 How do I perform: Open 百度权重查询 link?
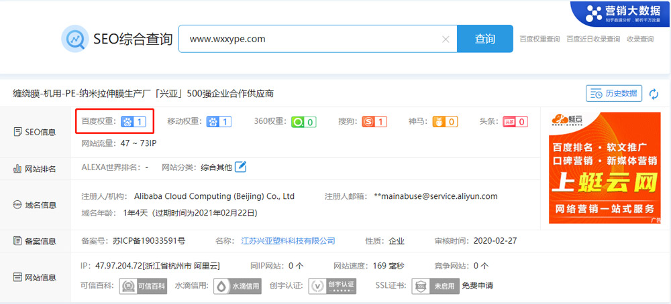tap(539, 40)
